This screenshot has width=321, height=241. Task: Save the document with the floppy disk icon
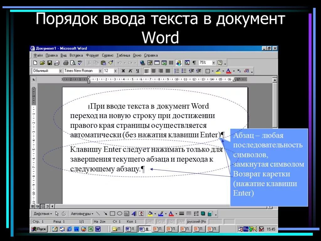[x=50, y=63]
